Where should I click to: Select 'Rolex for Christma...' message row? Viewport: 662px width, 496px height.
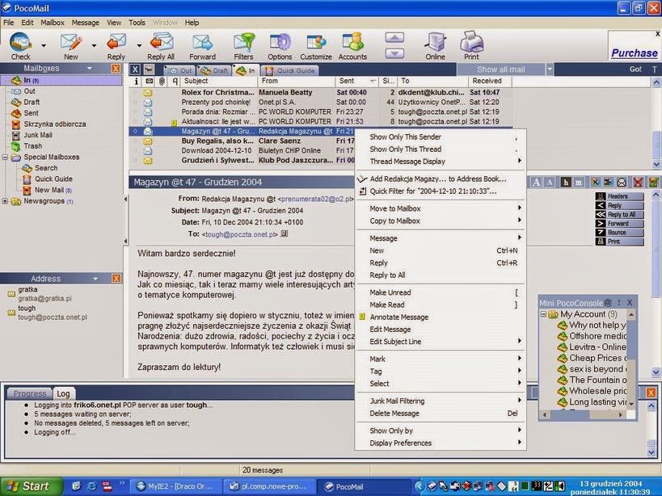[x=320, y=92]
